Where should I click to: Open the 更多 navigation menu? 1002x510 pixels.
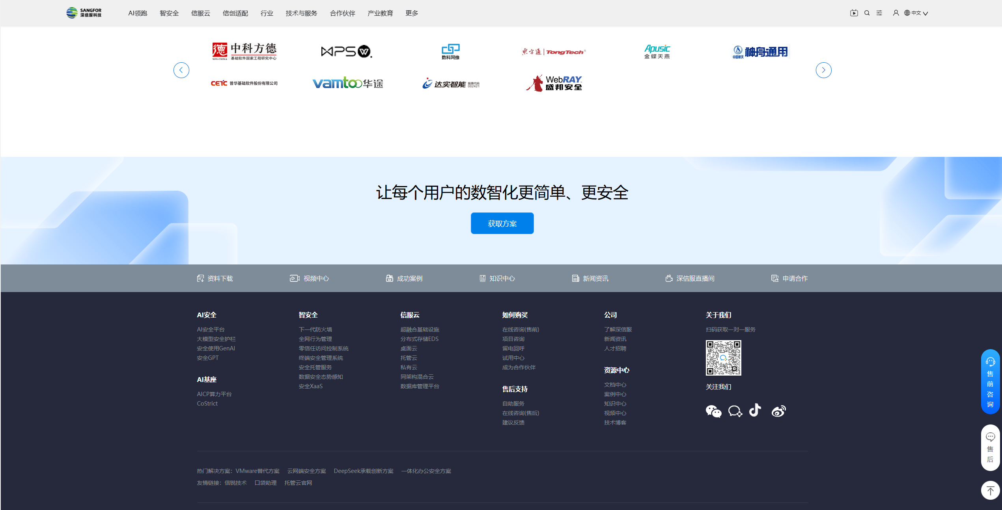pos(412,13)
